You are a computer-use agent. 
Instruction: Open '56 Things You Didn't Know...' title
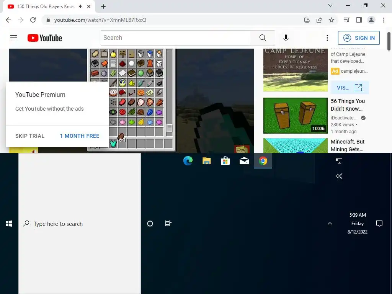pyautogui.click(x=348, y=105)
